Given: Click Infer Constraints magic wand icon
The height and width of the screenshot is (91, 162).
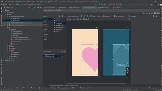Looking at the screenshot, I should [x=81, y=19].
